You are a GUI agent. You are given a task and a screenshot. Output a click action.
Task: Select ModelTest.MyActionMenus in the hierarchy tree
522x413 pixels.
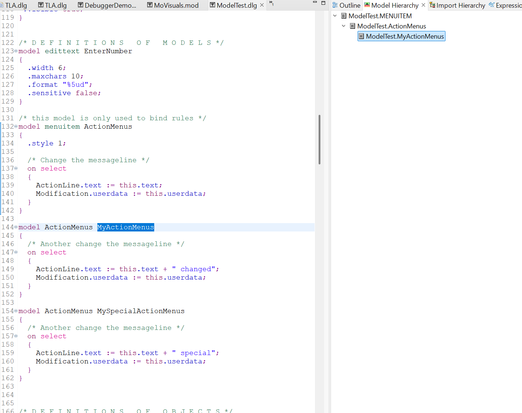click(x=405, y=36)
